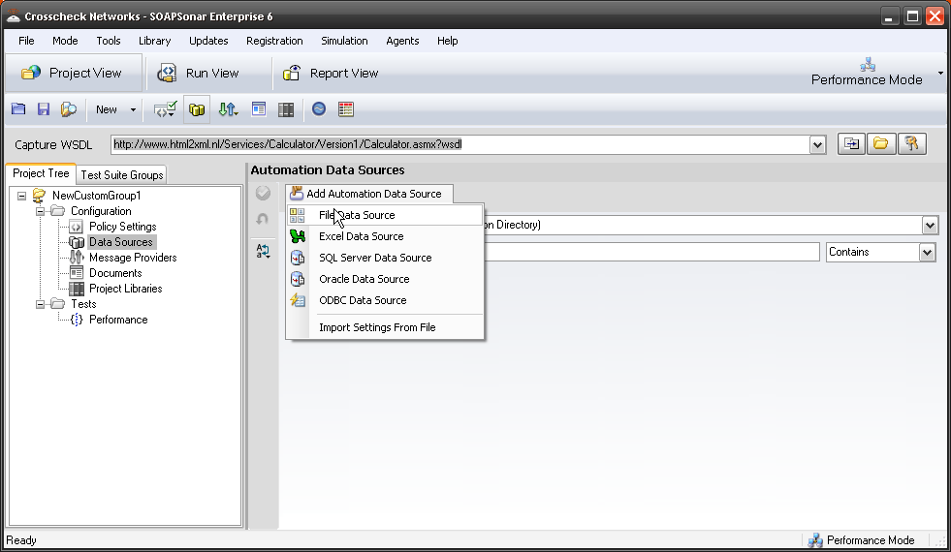This screenshot has width=951, height=552.
Task: Select Message Providers in project tree
Action: point(133,258)
